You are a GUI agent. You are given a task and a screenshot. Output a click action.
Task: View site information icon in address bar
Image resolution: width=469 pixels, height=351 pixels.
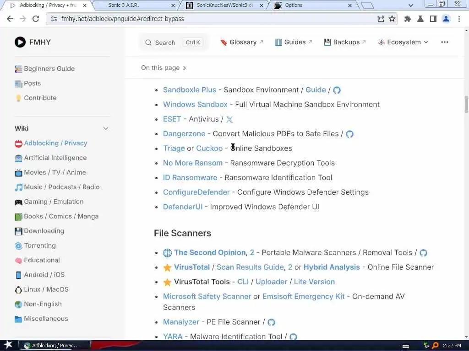pyautogui.click(x=54, y=19)
